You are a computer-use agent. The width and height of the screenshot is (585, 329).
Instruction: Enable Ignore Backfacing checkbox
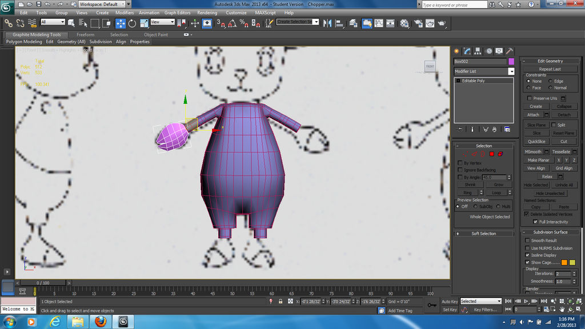460,170
